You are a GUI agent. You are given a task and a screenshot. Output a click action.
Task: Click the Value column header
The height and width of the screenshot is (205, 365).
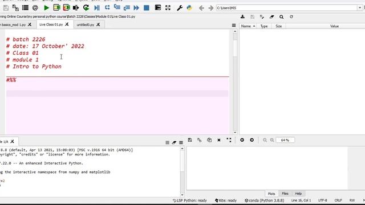coord(334,26)
